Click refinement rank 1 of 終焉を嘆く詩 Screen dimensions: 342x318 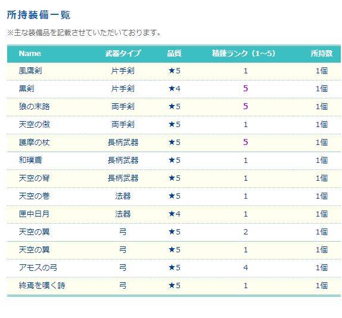245,286
